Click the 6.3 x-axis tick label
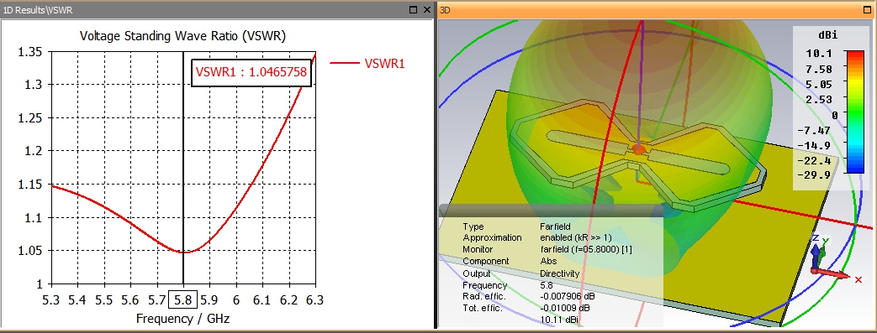 pyautogui.click(x=315, y=300)
